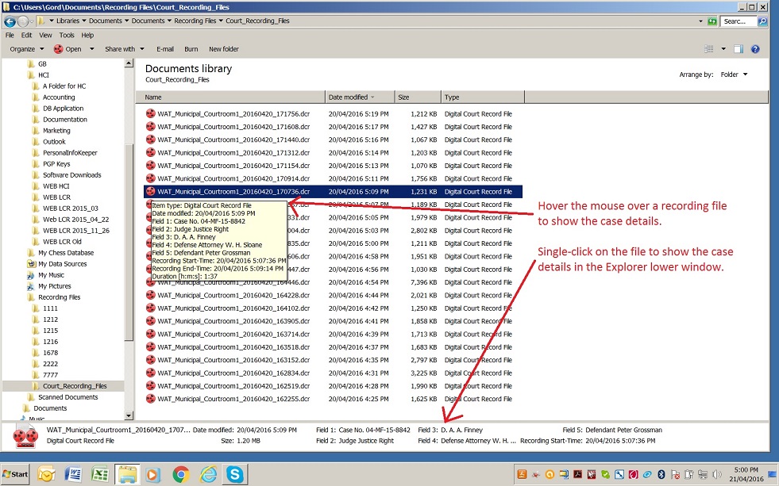
Task: Launch Skype from the taskbar
Action: point(234,474)
